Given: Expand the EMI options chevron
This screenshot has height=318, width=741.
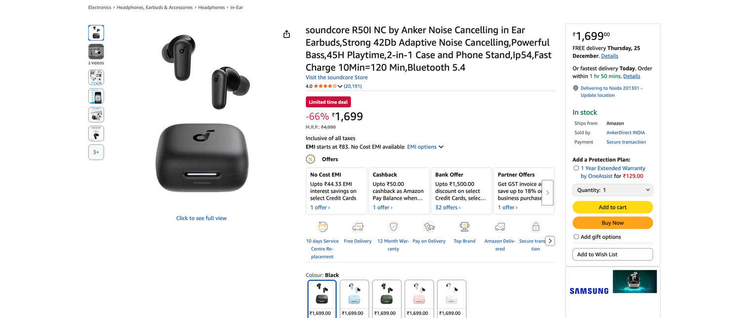Looking at the screenshot, I should point(441,147).
